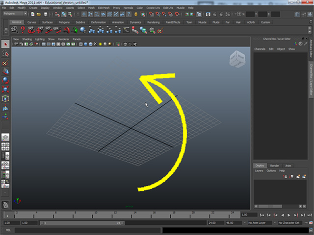Go to start of playback range
The image size is (314, 235).
262,215
